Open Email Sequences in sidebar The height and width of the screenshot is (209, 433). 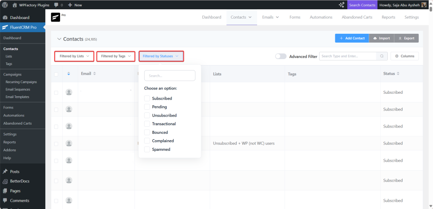[18, 90]
